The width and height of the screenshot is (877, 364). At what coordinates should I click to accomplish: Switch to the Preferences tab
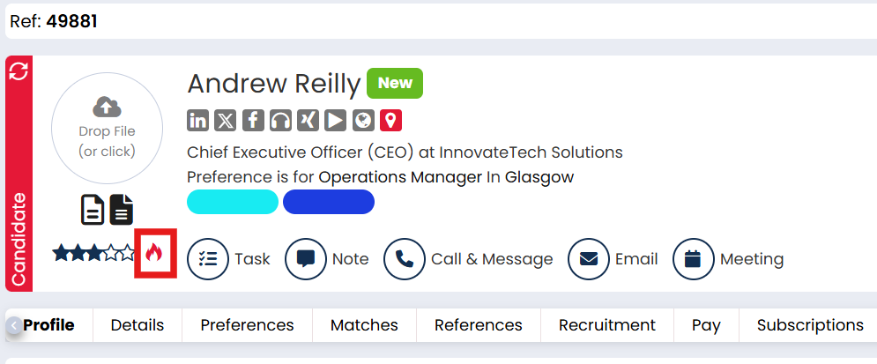point(247,325)
